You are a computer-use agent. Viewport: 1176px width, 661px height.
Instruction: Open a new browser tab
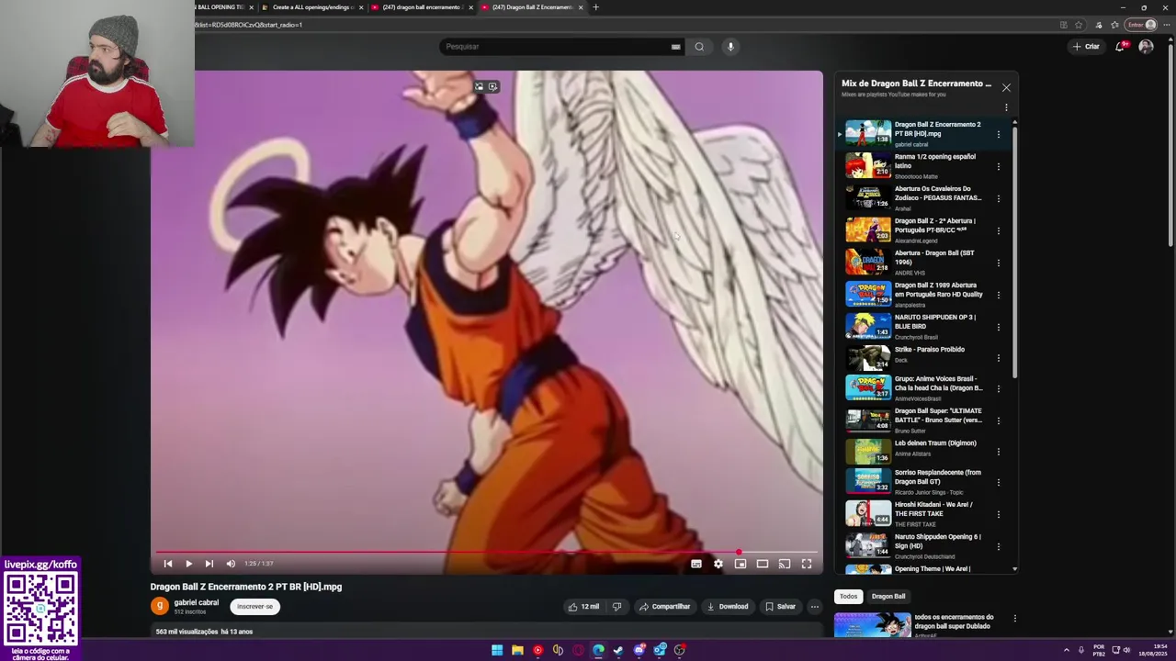[x=595, y=7]
